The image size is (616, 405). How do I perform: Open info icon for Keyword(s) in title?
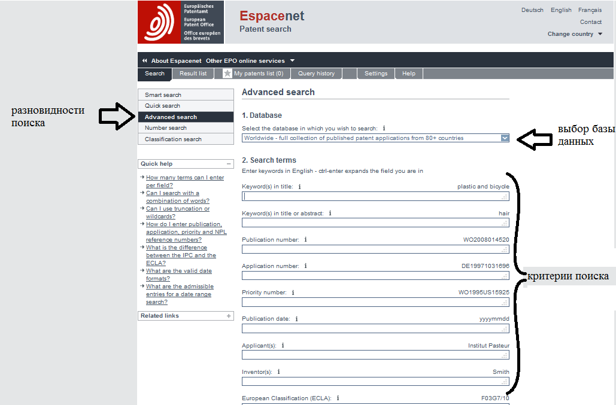299,187
